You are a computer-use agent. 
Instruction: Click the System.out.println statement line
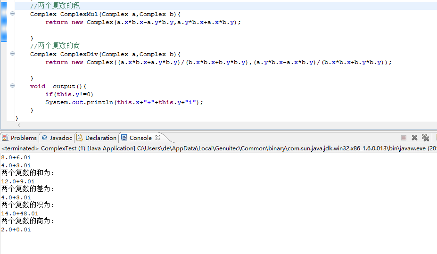(x=124, y=102)
